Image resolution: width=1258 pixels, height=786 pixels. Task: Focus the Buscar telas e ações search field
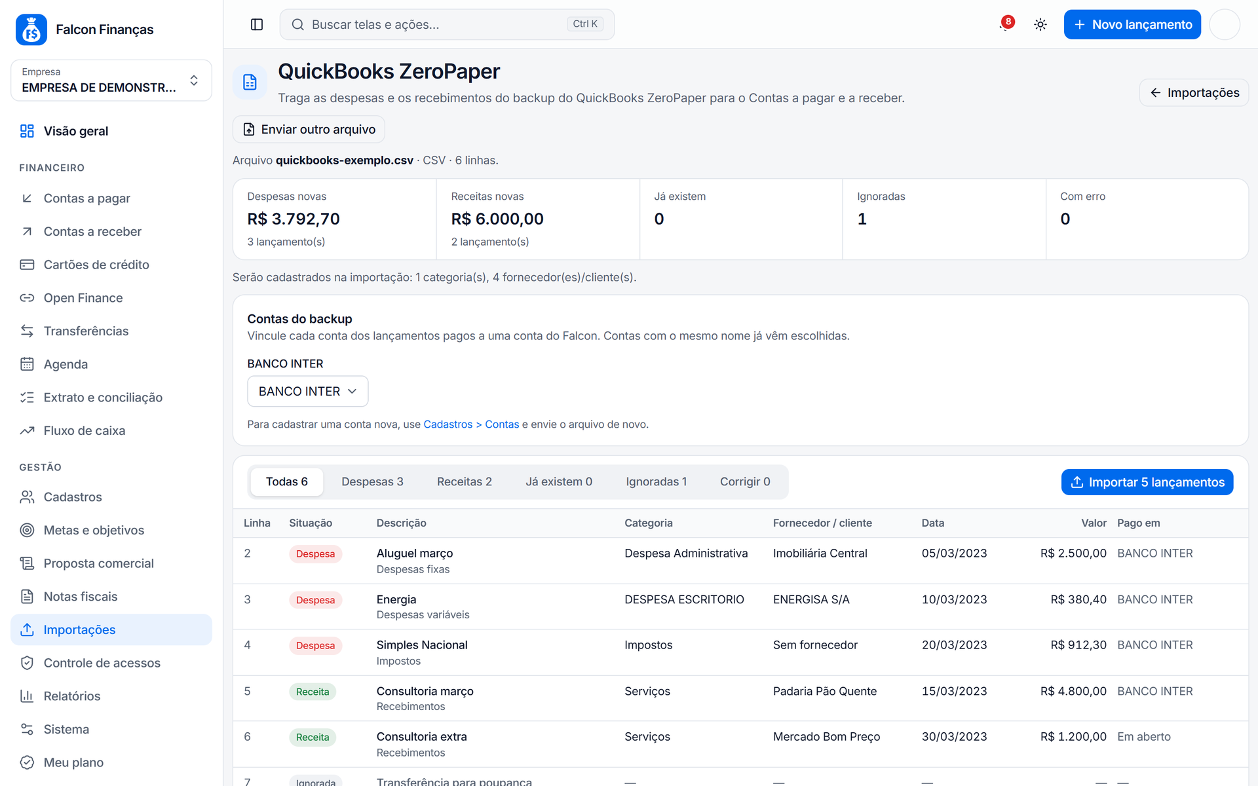447,24
